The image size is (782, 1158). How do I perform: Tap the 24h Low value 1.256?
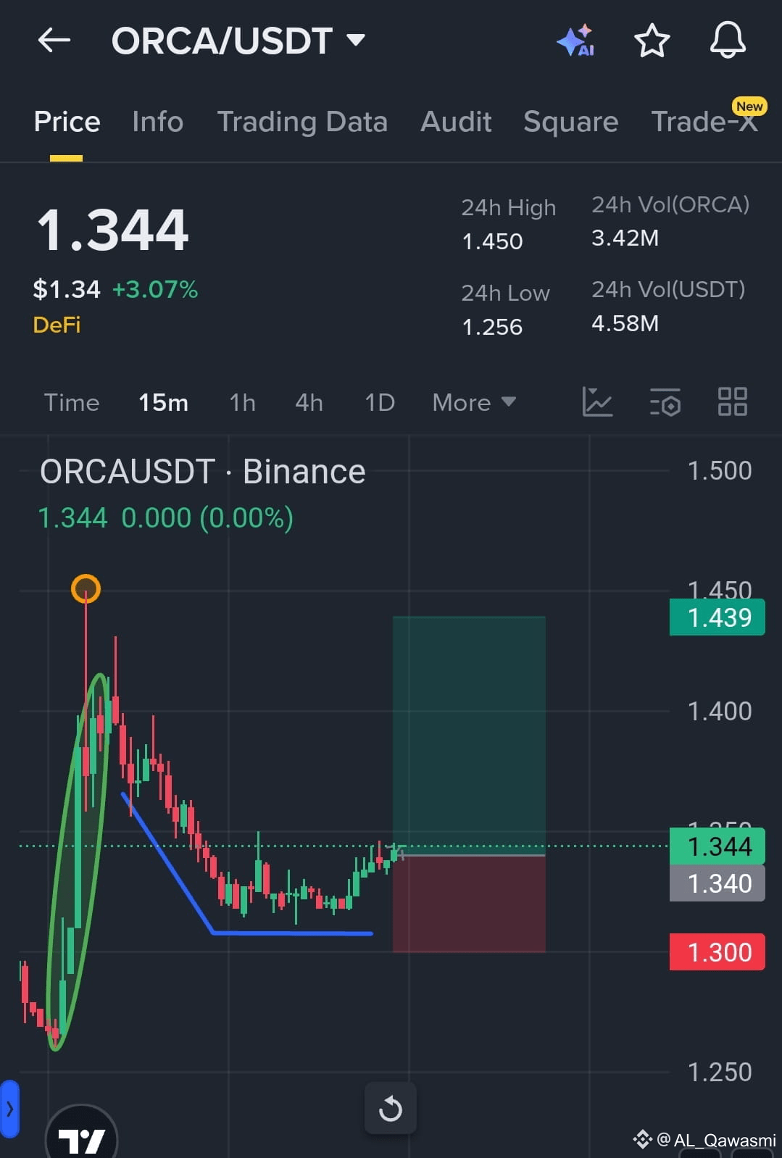click(492, 327)
